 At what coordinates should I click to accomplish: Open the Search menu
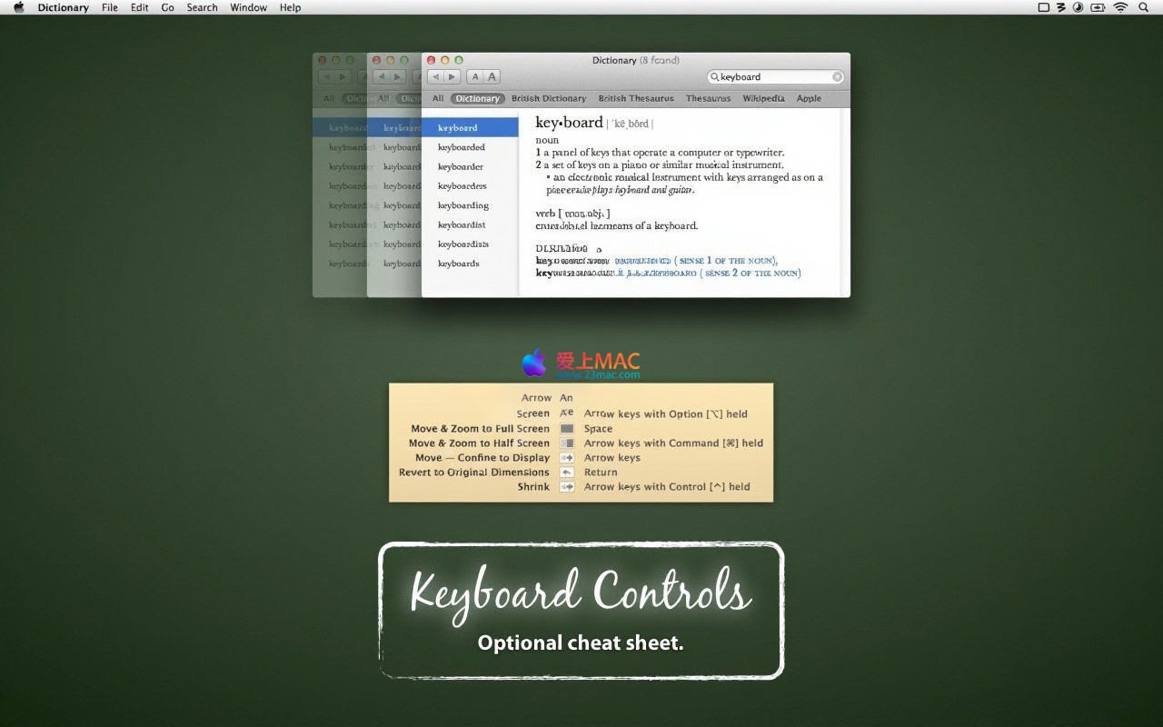202,7
